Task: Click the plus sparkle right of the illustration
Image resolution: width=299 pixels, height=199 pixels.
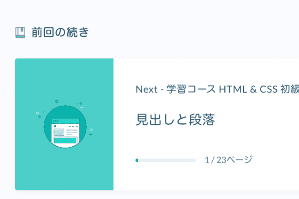Action: point(91,134)
